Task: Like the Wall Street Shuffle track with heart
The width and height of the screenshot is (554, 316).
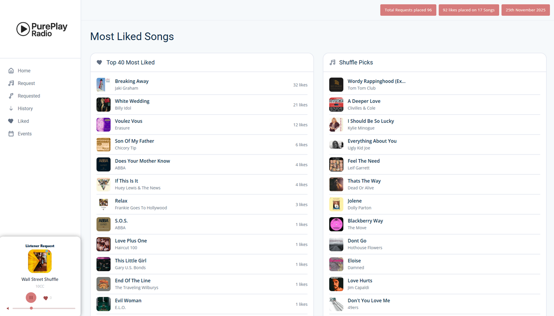Action: click(45, 298)
